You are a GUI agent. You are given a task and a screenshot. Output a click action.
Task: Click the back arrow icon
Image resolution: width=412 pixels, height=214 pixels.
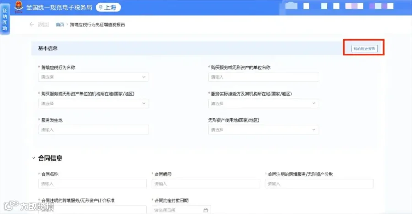32,24
